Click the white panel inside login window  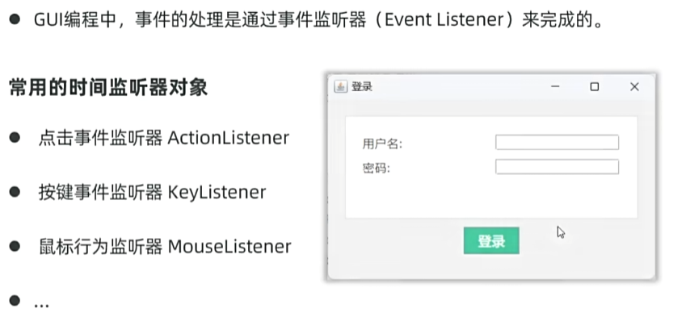tap(491, 167)
